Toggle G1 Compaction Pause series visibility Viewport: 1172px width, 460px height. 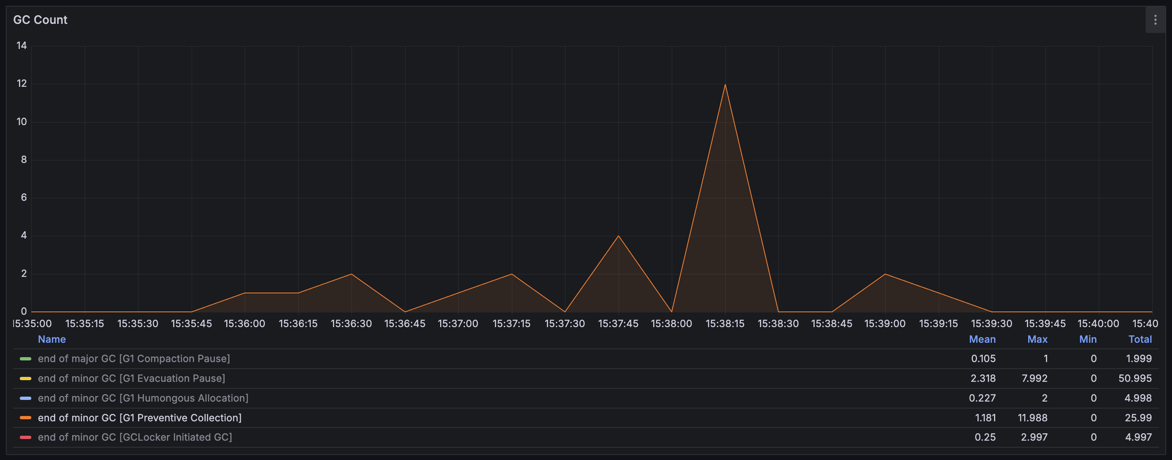[x=134, y=359]
